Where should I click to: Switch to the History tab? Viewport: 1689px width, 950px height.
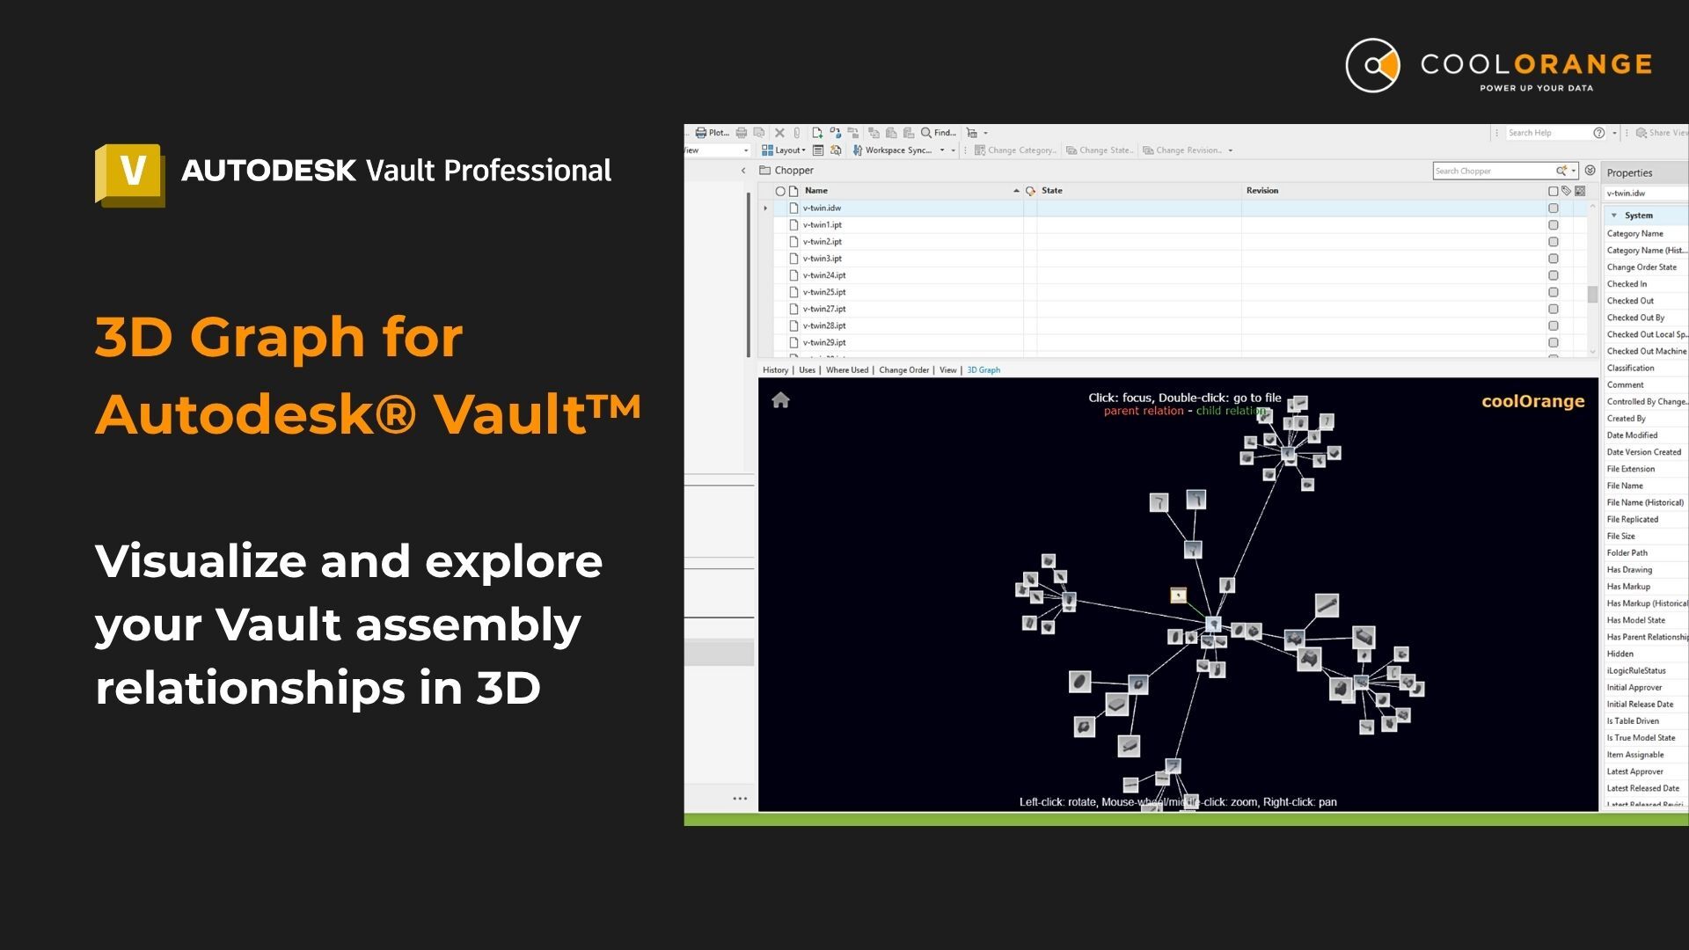point(775,370)
